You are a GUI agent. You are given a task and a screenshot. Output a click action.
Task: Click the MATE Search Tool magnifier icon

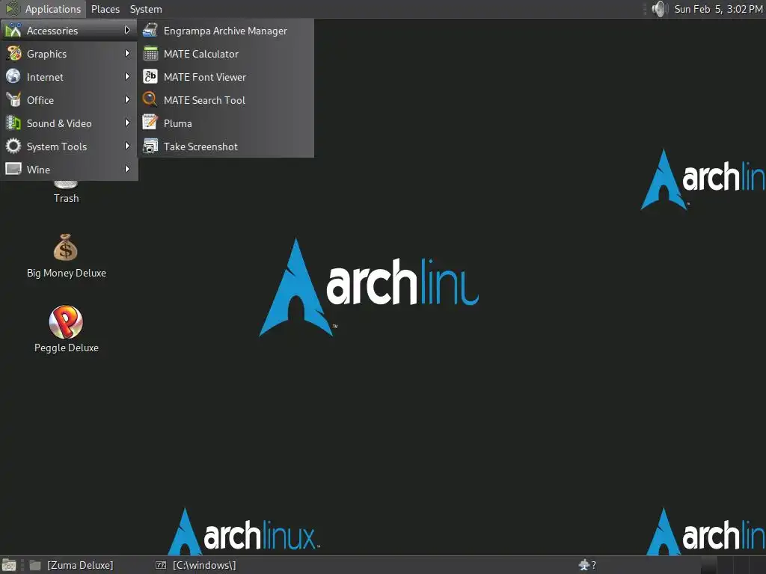point(150,99)
